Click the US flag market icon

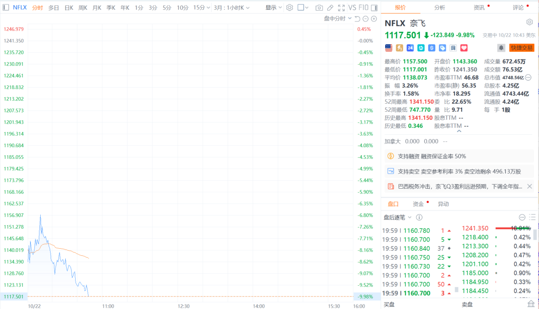pos(389,48)
